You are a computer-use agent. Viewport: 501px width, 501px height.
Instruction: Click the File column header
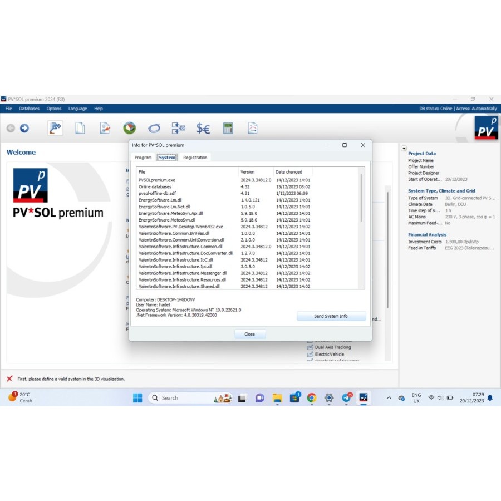pyautogui.click(x=188, y=172)
